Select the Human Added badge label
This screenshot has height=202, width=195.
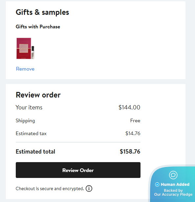(175, 184)
